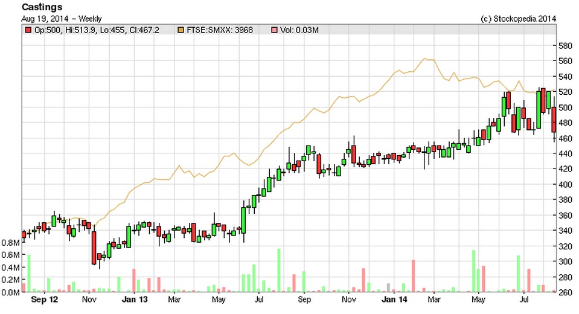The image size is (579, 314).
Task: Click the 'Mar' label after Jan 13
Action: pyautogui.click(x=174, y=300)
